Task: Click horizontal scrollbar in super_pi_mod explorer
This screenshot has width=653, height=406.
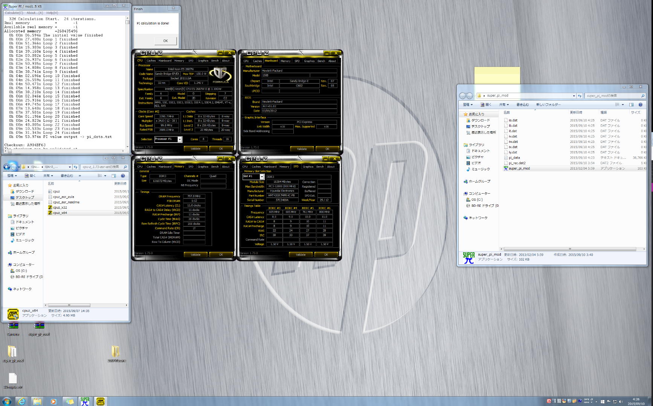Action: point(570,249)
